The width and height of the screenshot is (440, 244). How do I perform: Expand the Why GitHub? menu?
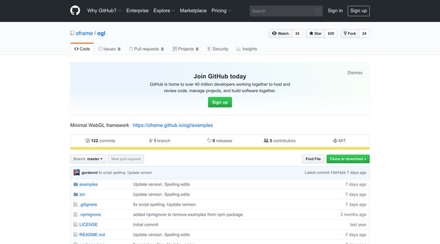[104, 10]
